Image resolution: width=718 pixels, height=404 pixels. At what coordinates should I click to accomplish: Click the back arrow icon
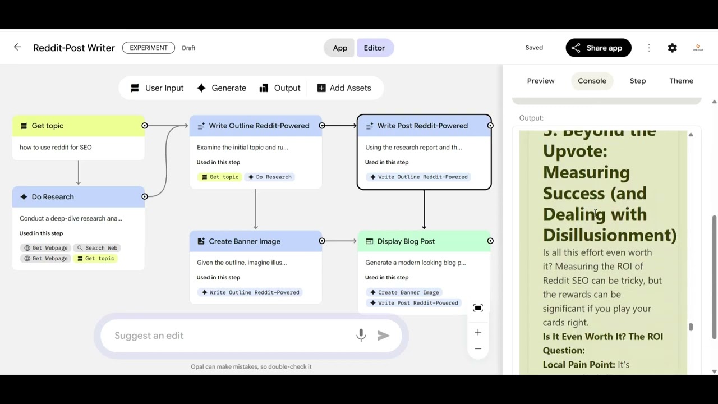[x=17, y=48]
